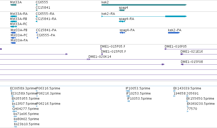Select the EK069230.5prime EST label
The image size is (217, 128).
[x=201, y=104]
